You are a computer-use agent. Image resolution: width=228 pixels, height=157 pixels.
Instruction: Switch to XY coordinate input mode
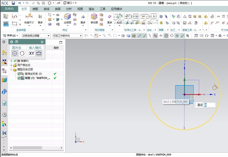pos(31,53)
